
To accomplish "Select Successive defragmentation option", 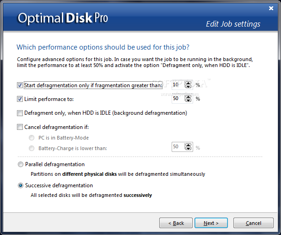I will pyautogui.click(x=21, y=185).
